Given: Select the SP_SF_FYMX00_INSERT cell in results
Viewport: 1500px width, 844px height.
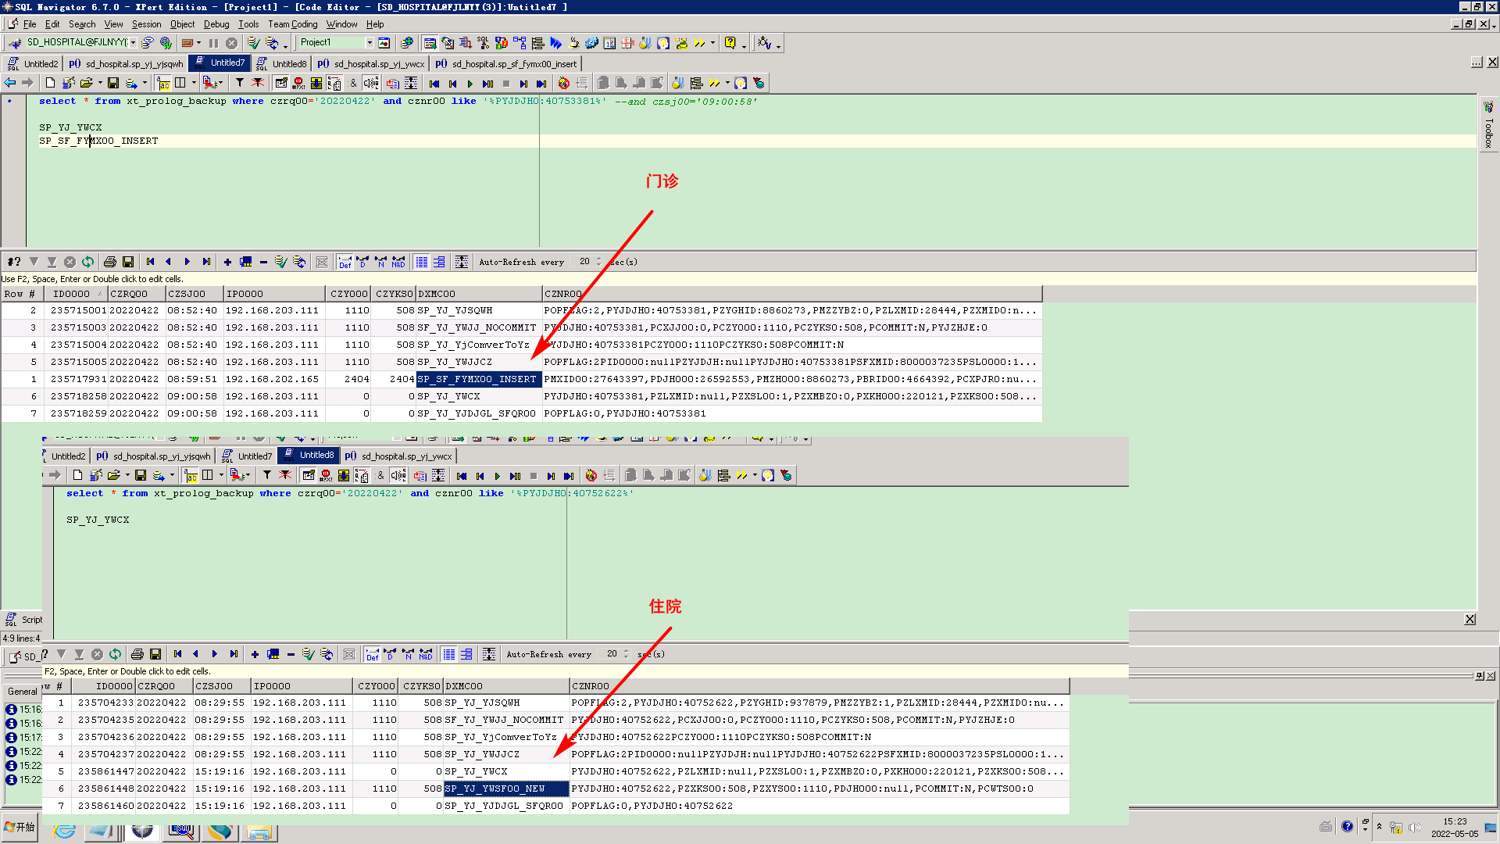Looking at the screenshot, I should (x=478, y=379).
